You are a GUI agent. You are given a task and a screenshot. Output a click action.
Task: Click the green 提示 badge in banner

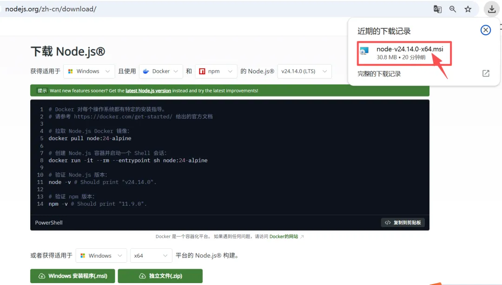(42, 91)
